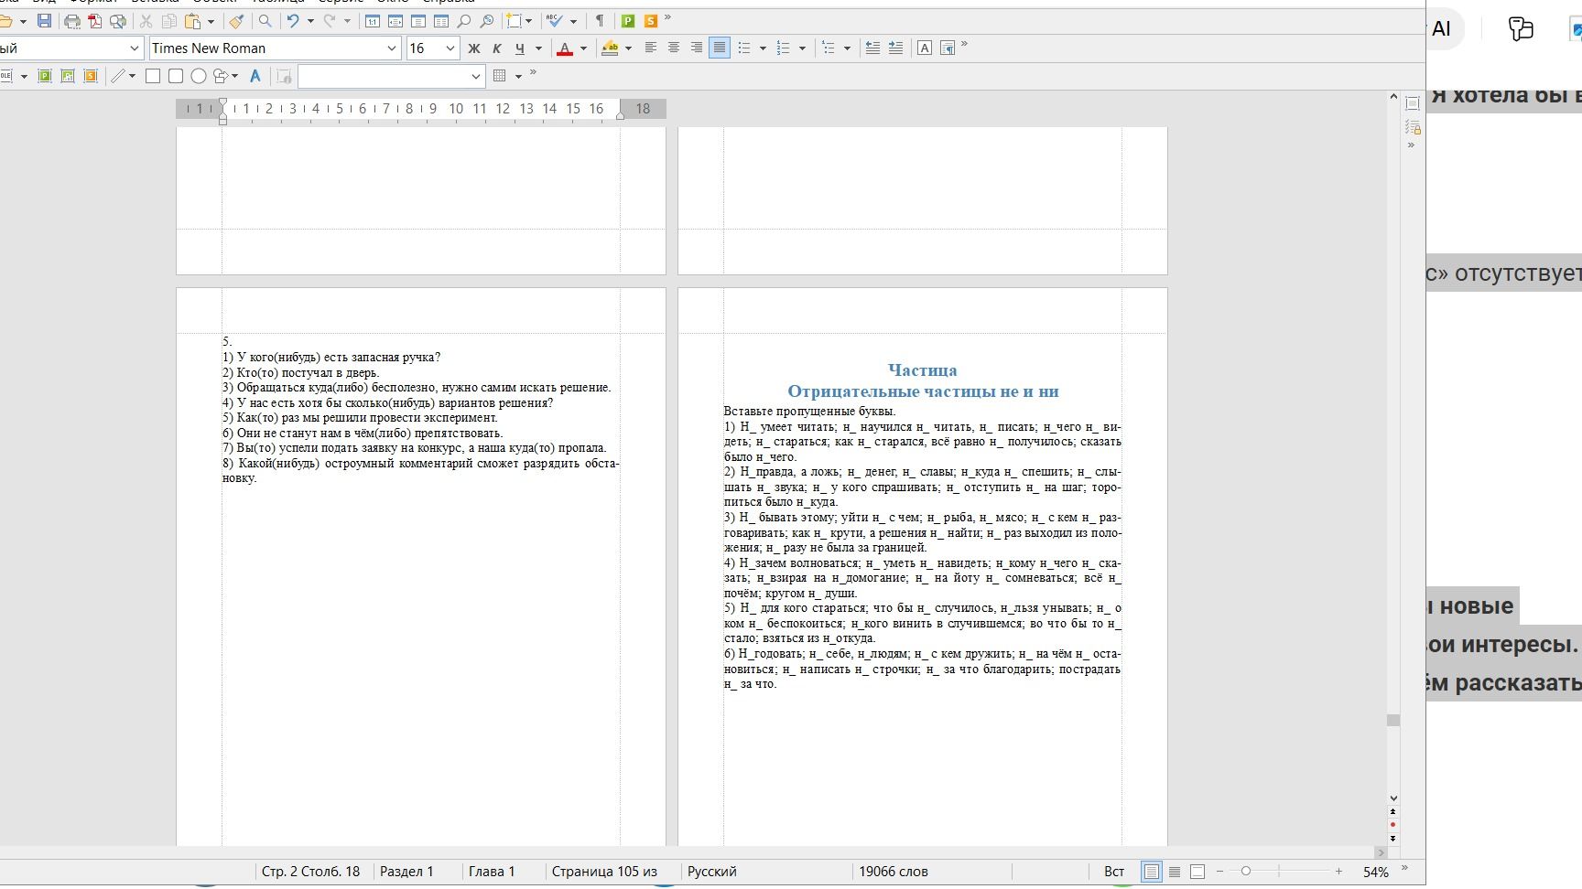Select the Rounded Rectangle drawing tool
This screenshot has height=889, width=1582.
[x=176, y=76]
